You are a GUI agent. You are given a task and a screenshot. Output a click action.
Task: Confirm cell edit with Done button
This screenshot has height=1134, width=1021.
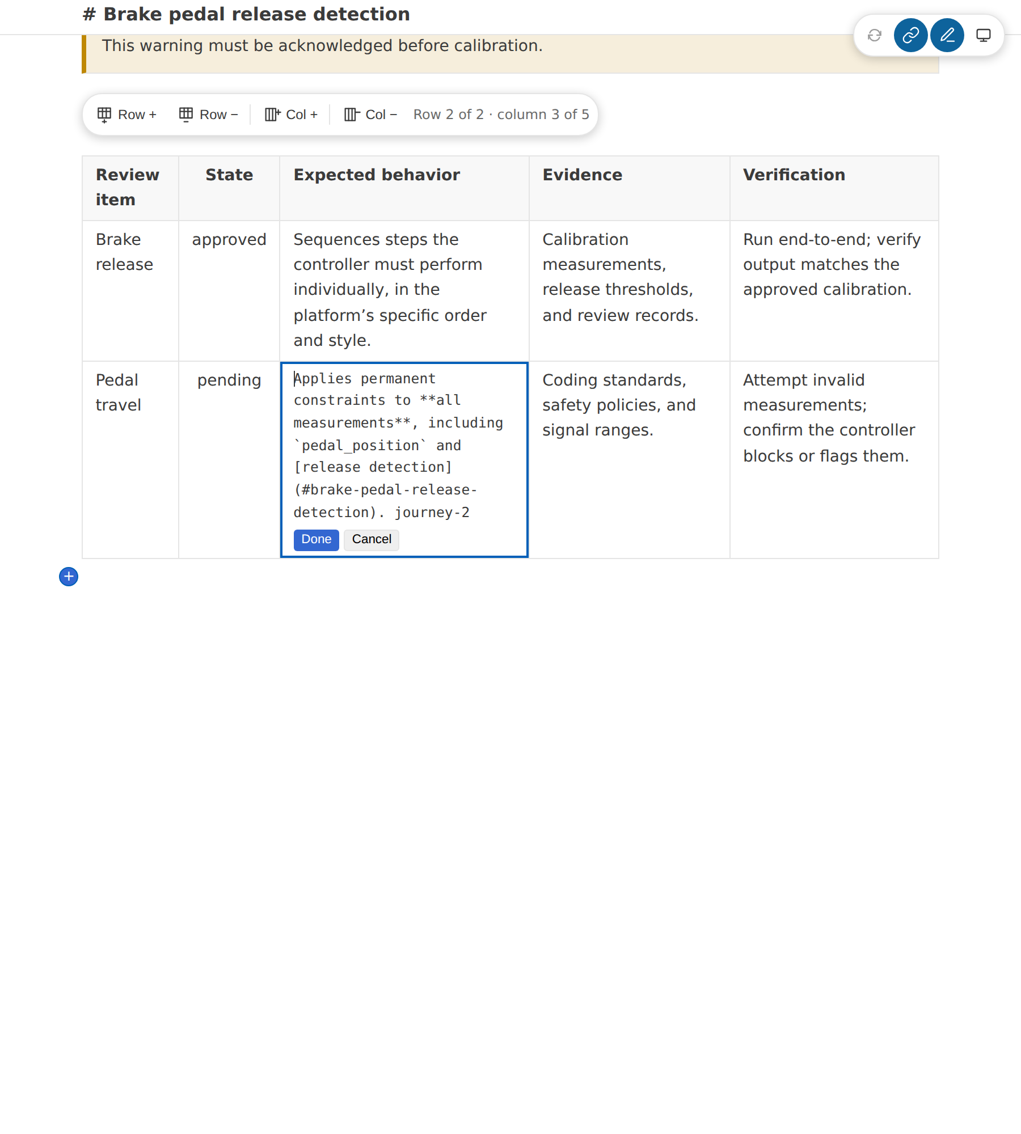pyautogui.click(x=316, y=539)
